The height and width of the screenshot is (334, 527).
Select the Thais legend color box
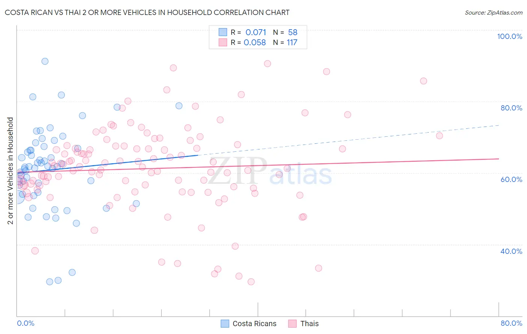292,324
